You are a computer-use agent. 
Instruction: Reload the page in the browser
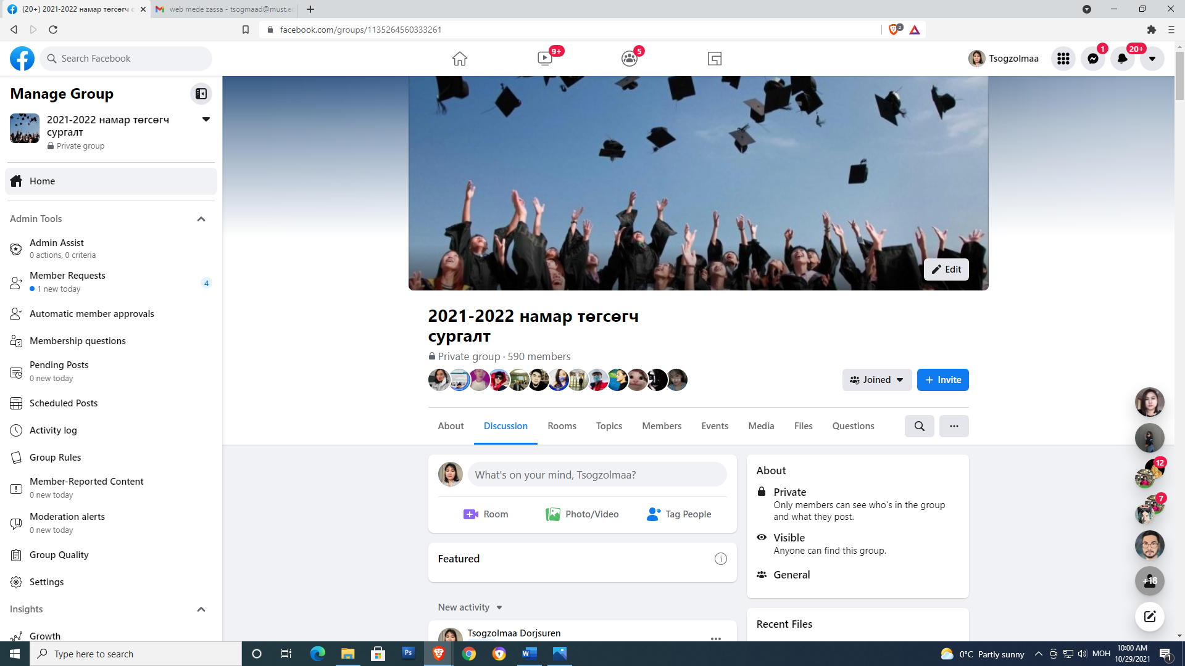53,30
